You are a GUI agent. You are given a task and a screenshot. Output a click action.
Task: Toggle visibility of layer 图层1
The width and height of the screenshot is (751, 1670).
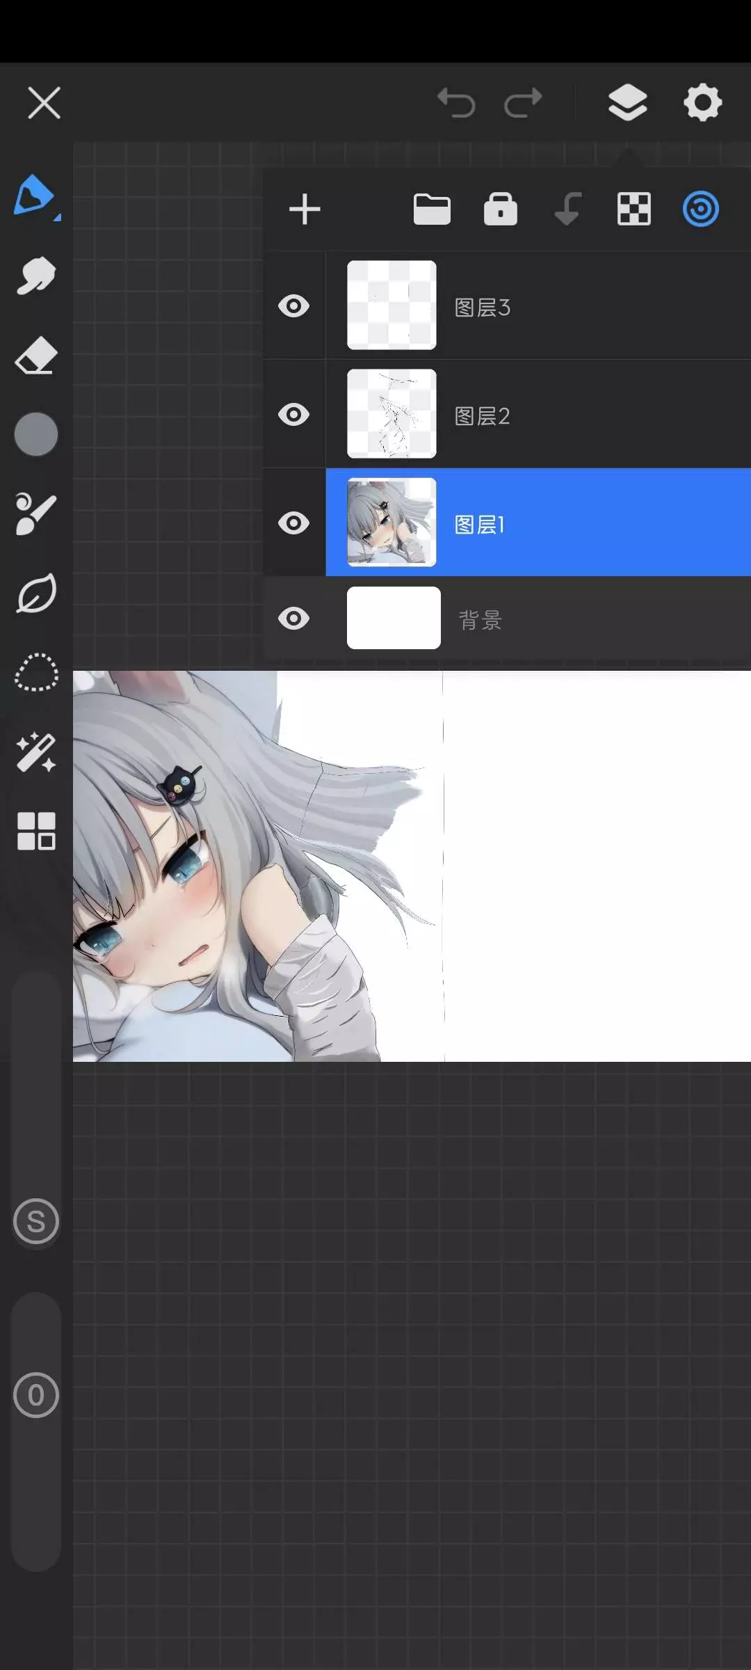(x=294, y=523)
